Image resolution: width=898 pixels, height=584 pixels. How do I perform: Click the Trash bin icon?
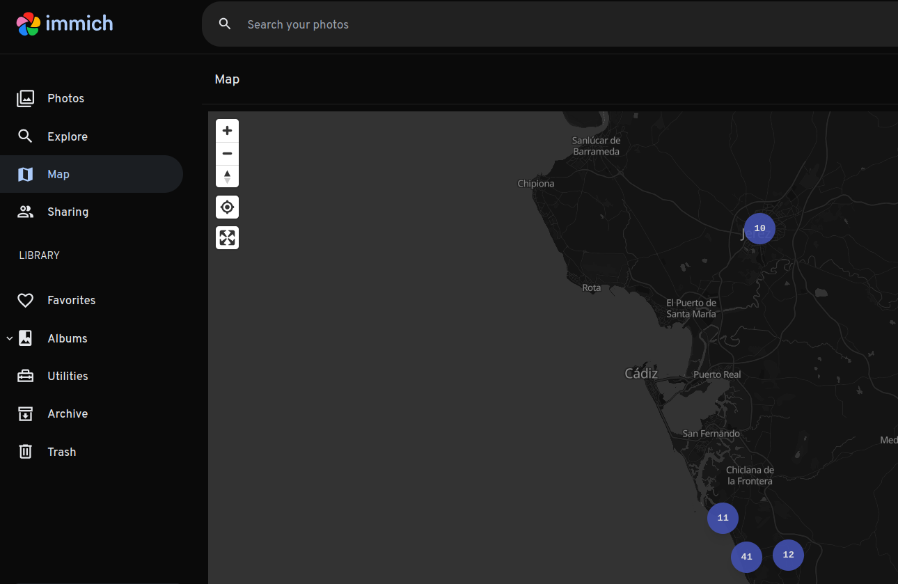point(25,452)
